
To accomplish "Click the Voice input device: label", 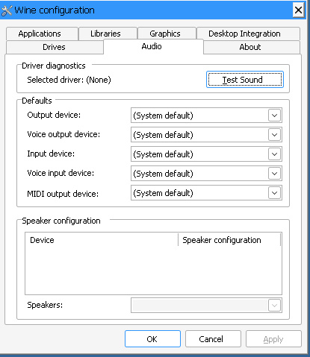I will (61, 173).
